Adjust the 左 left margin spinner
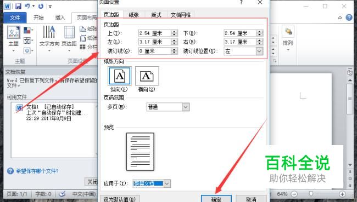 coord(174,42)
